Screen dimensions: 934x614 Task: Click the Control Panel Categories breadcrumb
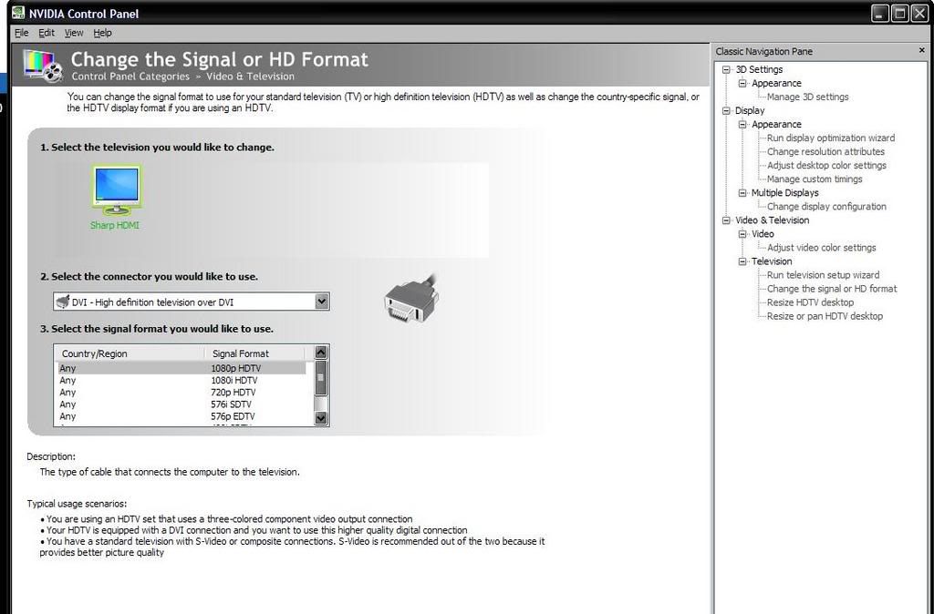(x=130, y=77)
